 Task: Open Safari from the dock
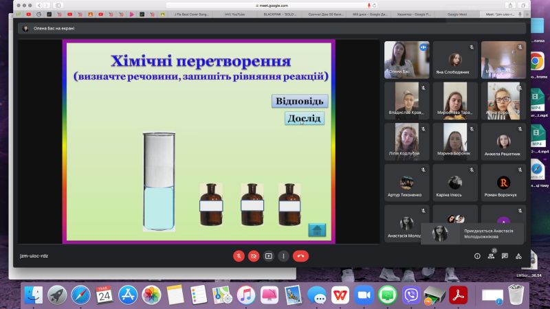(x=80, y=295)
